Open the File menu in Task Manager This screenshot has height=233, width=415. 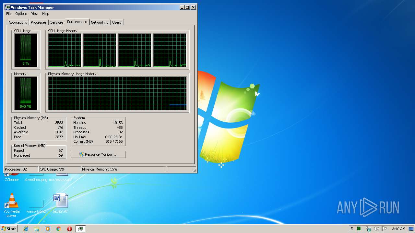(x=9, y=14)
